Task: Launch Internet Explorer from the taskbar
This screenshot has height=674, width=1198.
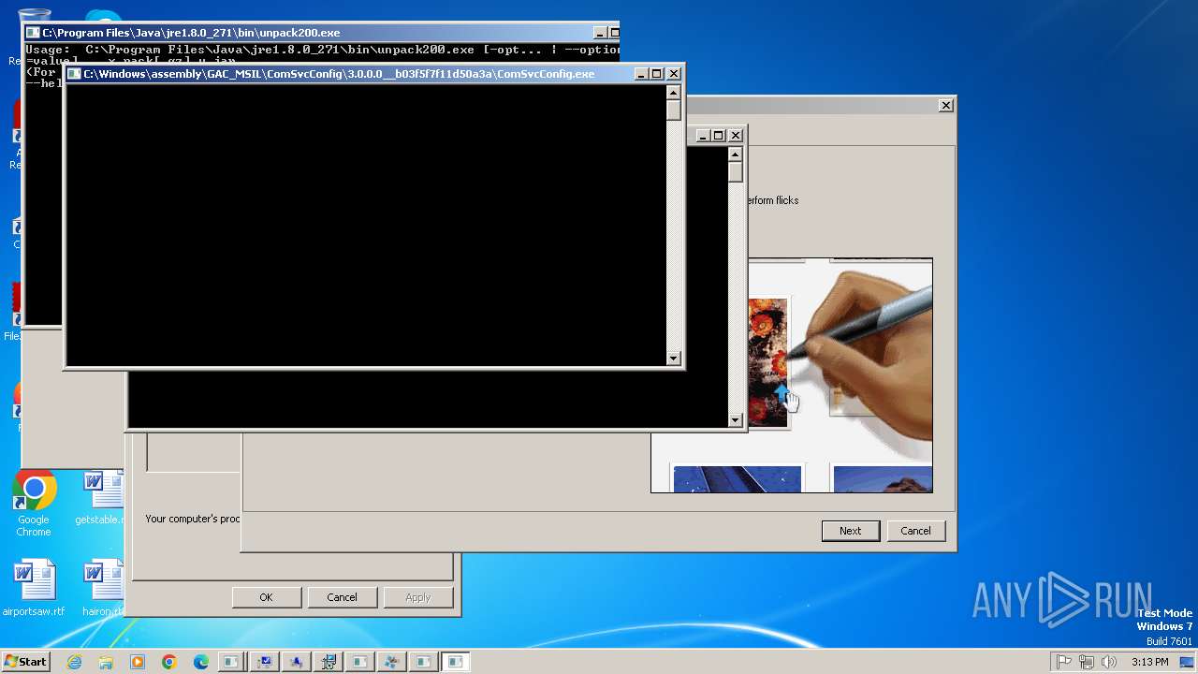Action: coord(74,662)
